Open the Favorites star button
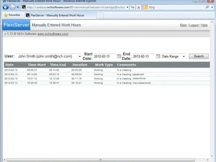 [x=12, y=15]
